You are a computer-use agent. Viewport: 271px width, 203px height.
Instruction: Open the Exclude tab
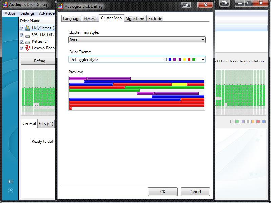pyautogui.click(x=155, y=19)
